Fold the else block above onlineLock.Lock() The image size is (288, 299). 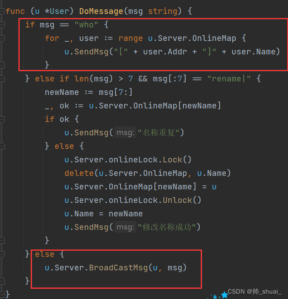(2, 146)
